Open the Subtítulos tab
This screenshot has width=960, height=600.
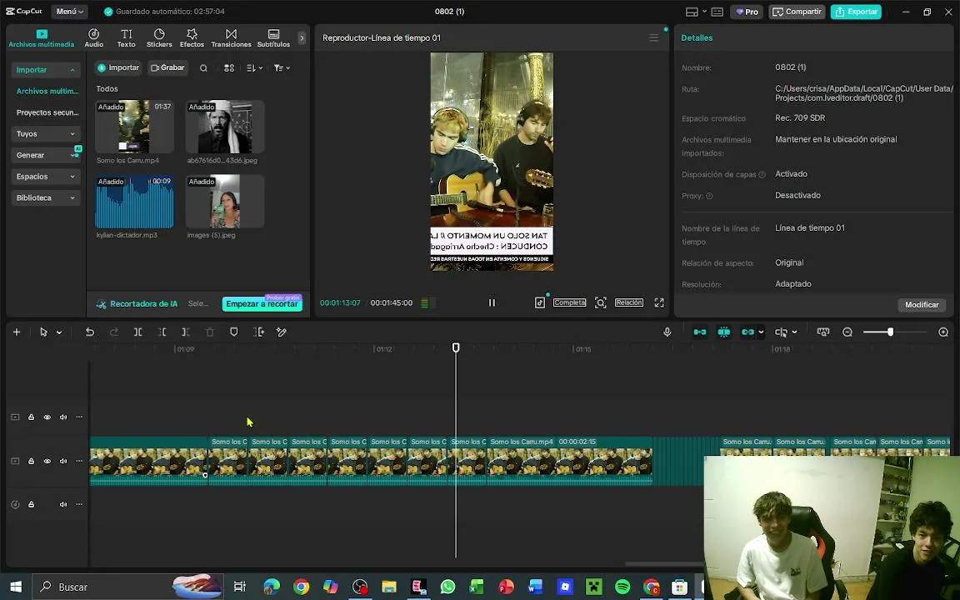click(273, 38)
